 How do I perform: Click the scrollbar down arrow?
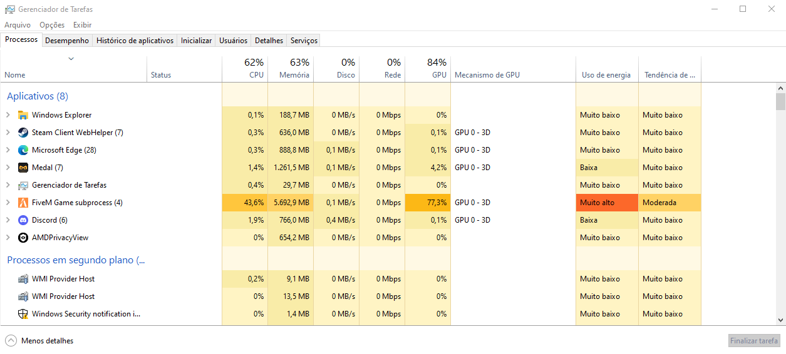point(780,320)
